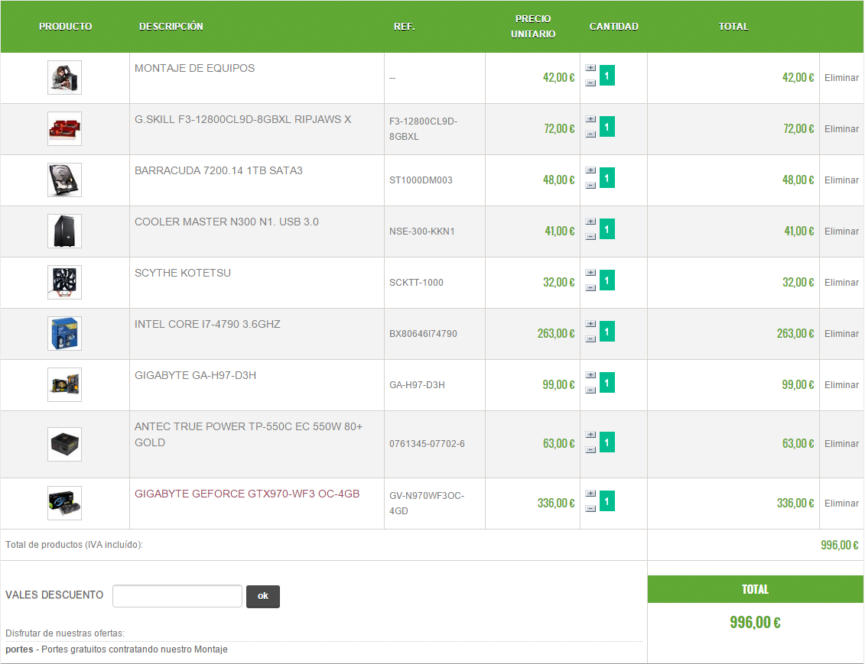Select the reference ST1000DM003 text
865x664 pixels.
(x=421, y=180)
